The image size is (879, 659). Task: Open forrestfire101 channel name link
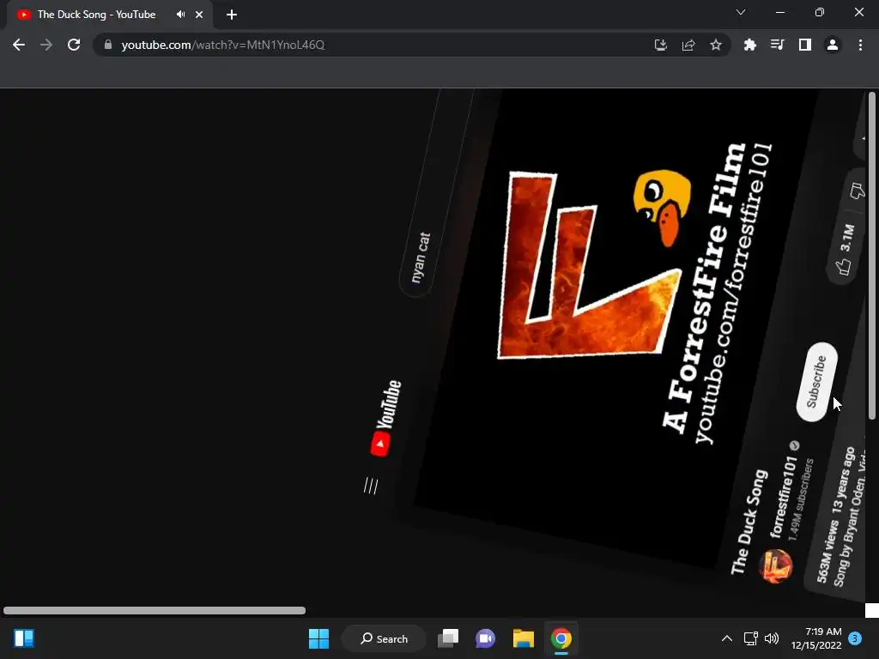(784, 497)
